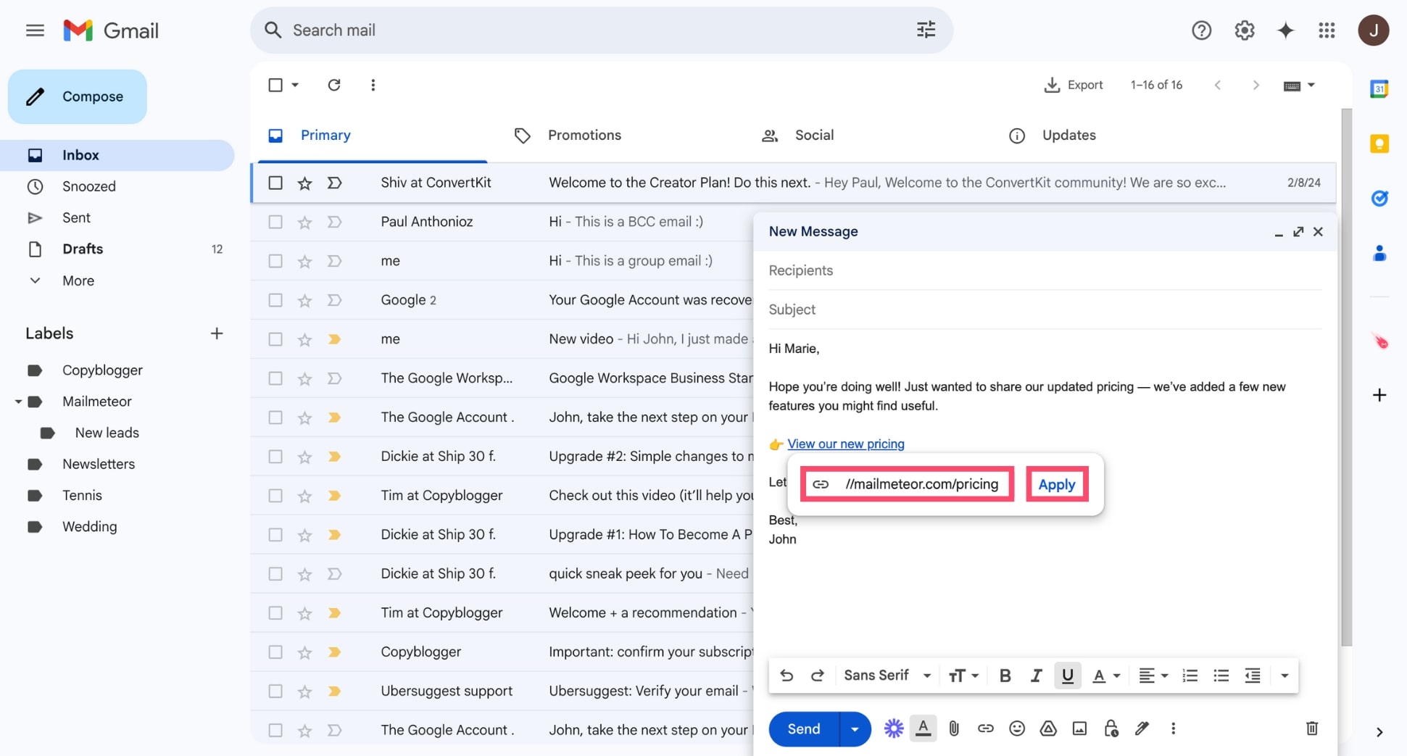Image resolution: width=1407 pixels, height=756 pixels.
Task: Check the Google 2 email checkbox
Action: point(275,300)
